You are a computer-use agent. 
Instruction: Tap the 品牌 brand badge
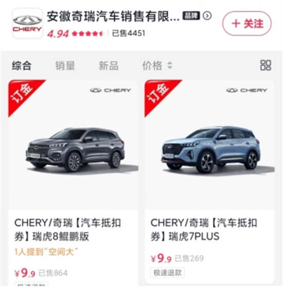(191, 16)
